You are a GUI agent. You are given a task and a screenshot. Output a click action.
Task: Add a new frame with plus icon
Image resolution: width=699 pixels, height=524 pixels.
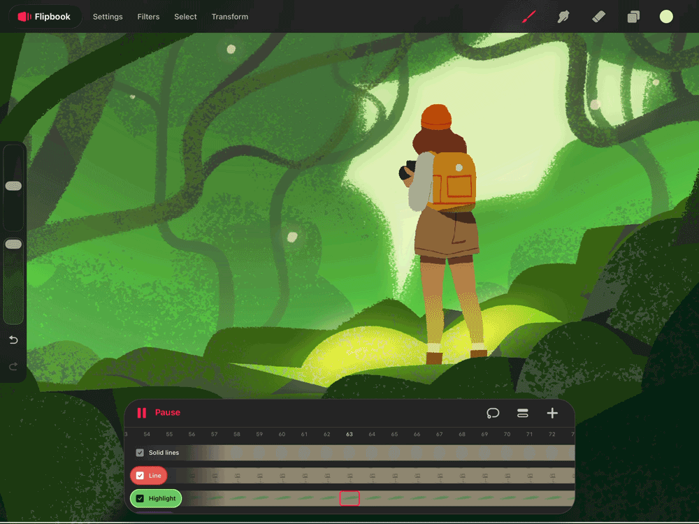coord(552,413)
